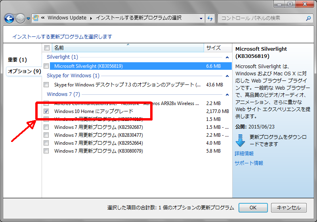Open the address bar history dropdown arrow
Screen dimensions: 317x222
201,18
